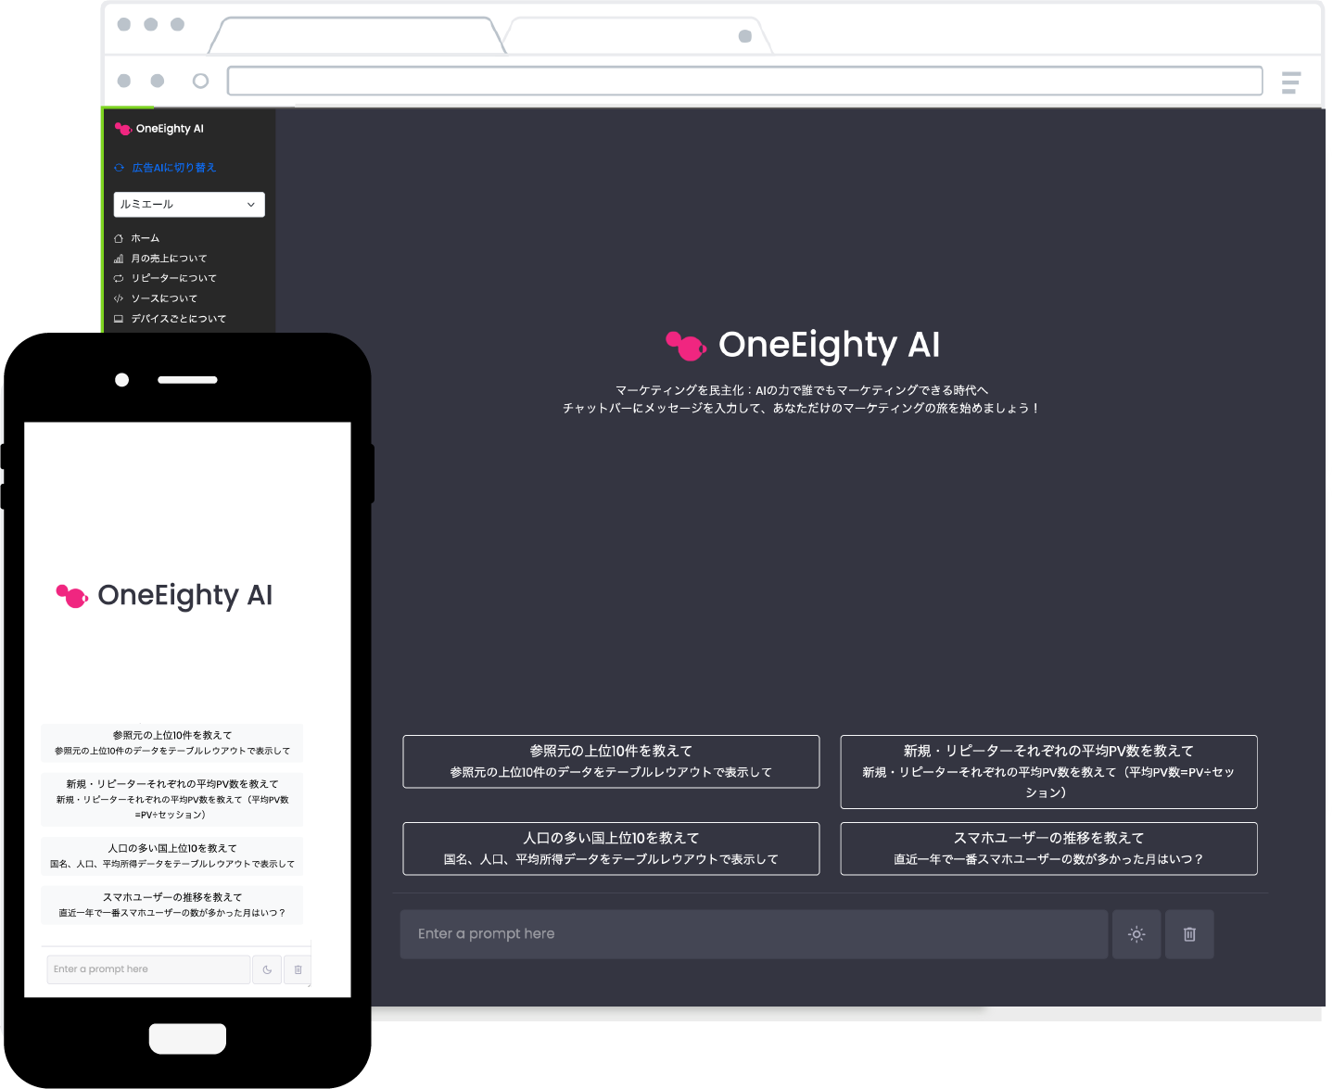Tap the phone trash icon to clear chat

click(x=298, y=969)
